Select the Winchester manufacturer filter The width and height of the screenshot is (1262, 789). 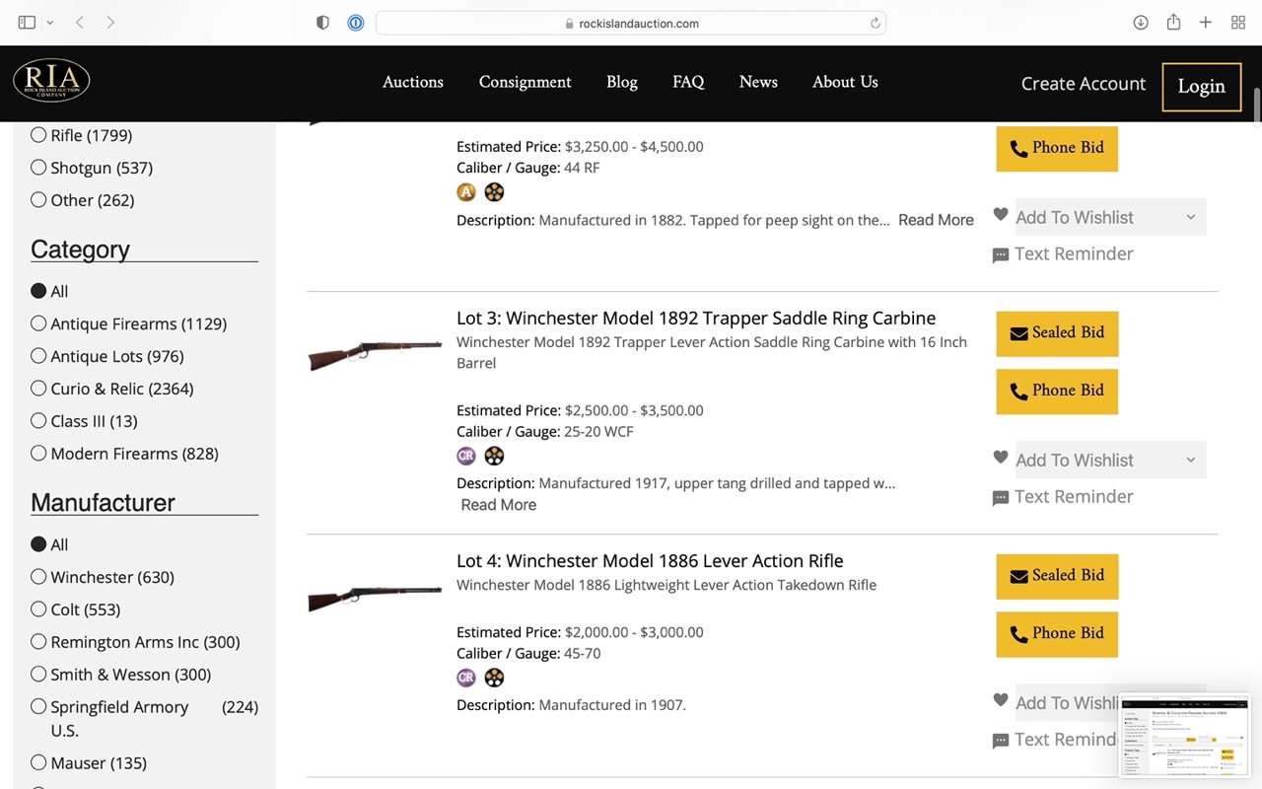pyautogui.click(x=38, y=577)
